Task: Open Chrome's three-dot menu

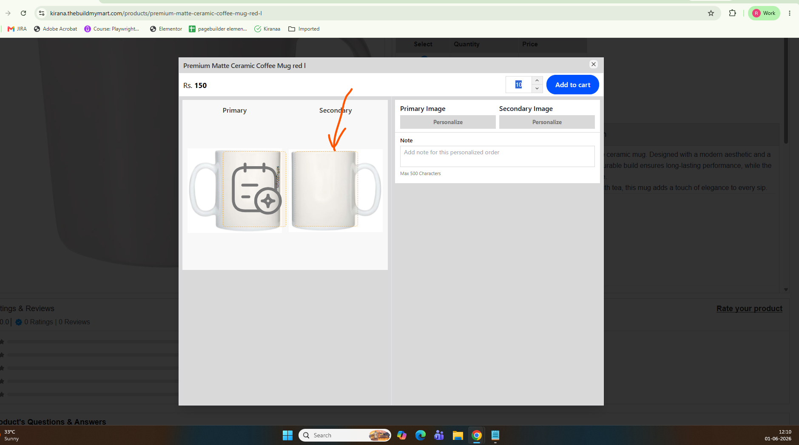Action: pyautogui.click(x=790, y=13)
